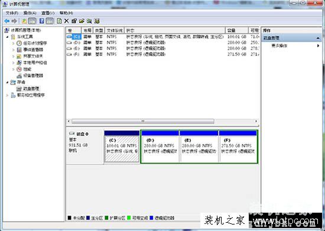Expand the 本地用户和组 node arrow

click(14, 63)
